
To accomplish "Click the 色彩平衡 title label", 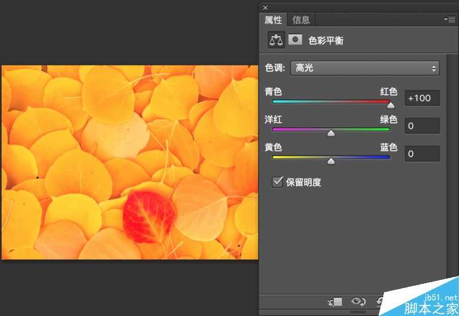I will 326,41.
